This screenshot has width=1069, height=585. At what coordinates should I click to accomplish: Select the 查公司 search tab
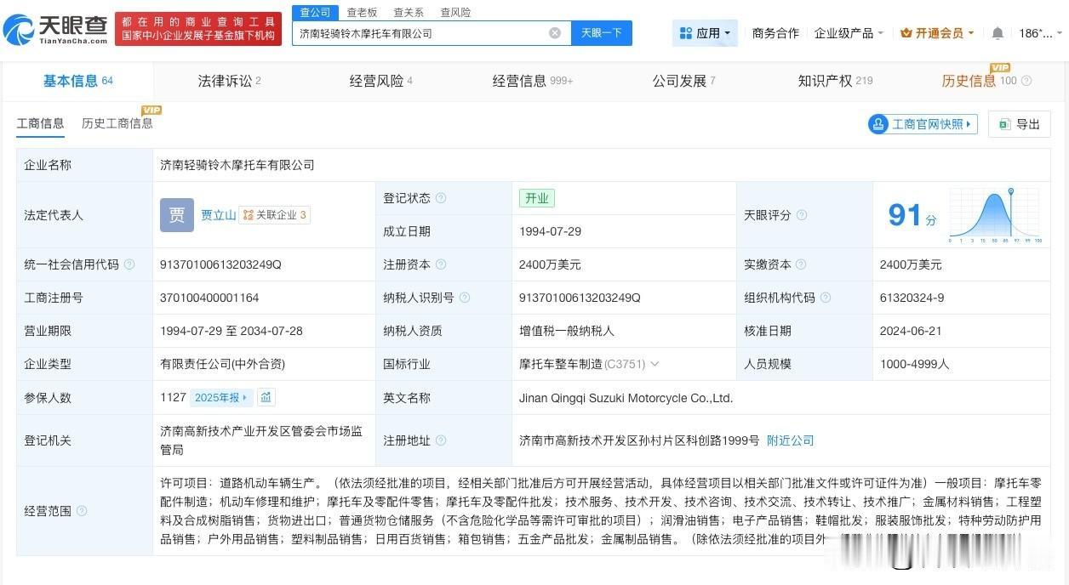coord(315,12)
